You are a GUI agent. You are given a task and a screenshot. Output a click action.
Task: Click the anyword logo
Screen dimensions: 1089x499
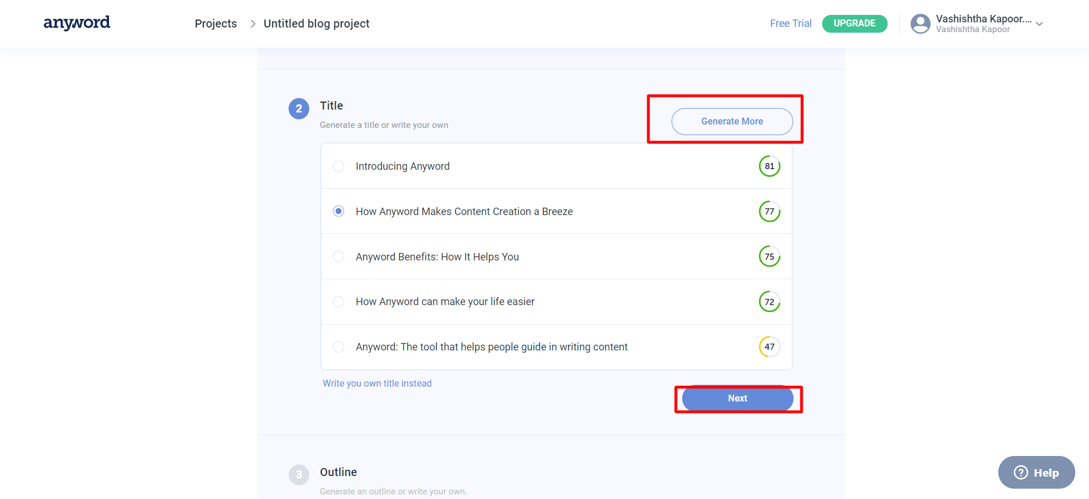click(x=76, y=23)
